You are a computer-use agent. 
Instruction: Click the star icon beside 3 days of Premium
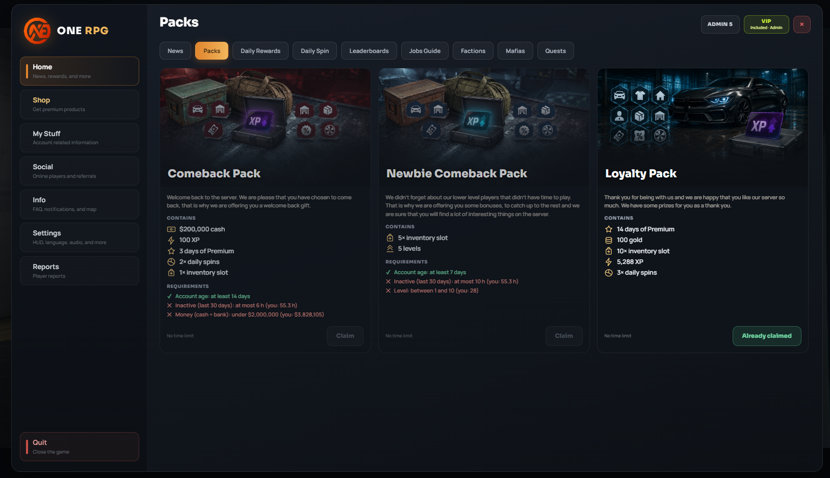pos(171,251)
